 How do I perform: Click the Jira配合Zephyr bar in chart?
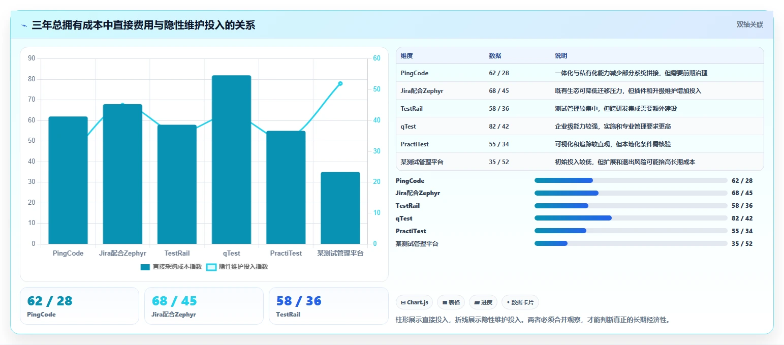[122, 174]
